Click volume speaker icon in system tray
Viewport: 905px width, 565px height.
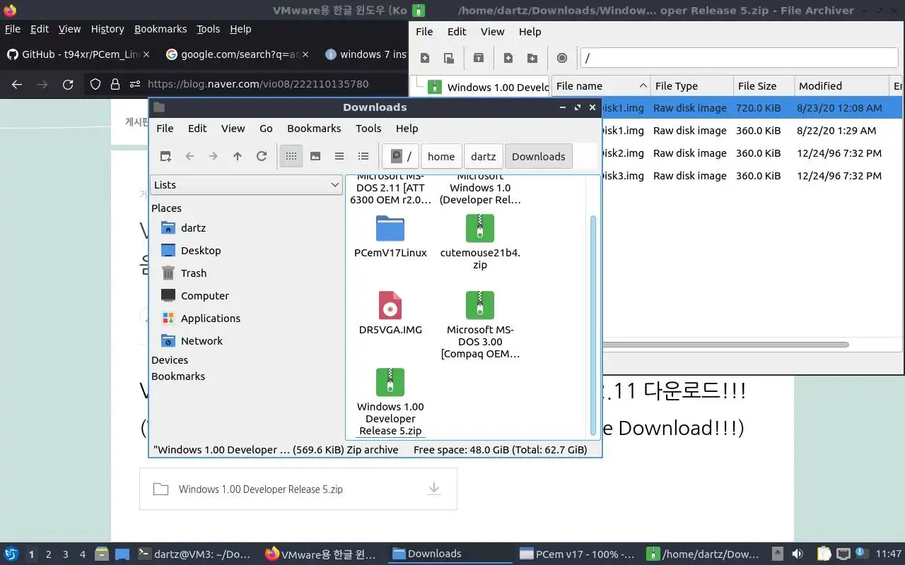click(797, 554)
